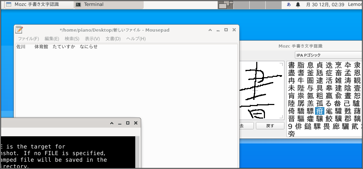363x169 pixels.
Task: Switch to the third workspace in the pager
Action: pyautogui.click(x=257, y=5)
